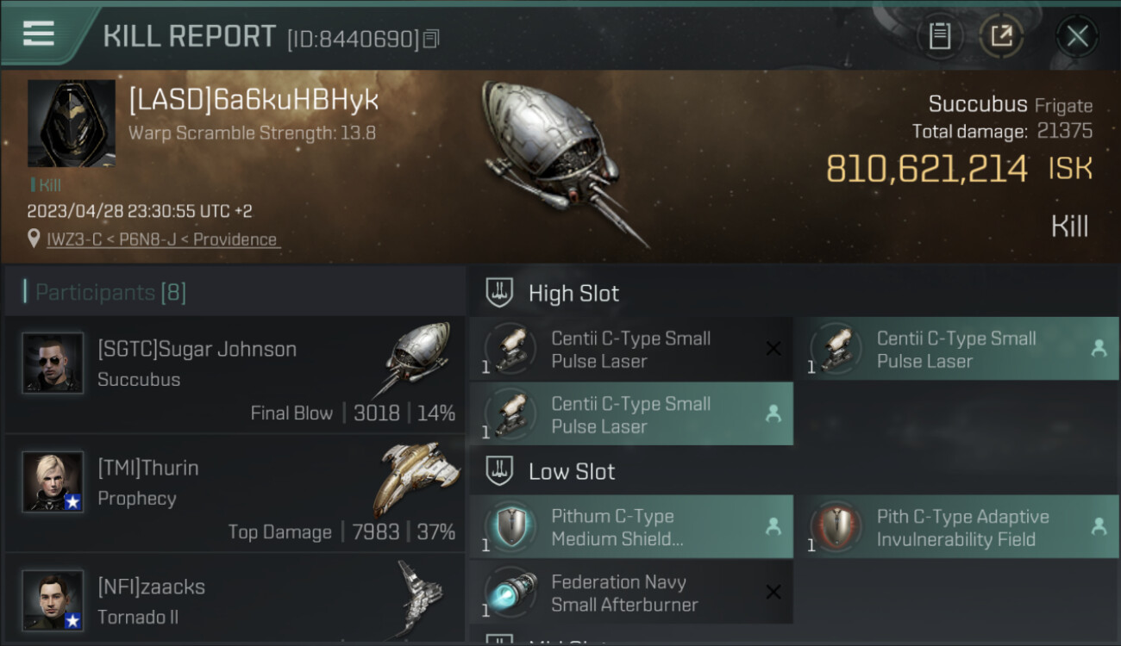Open the Low Slot section icon

pyautogui.click(x=499, y=471)
